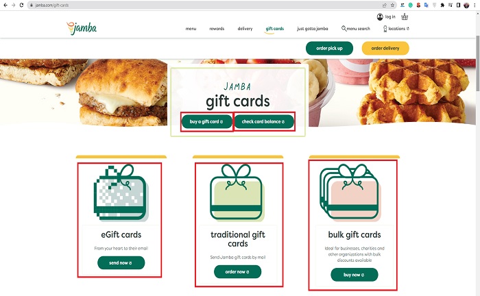Click check card balance button
Screen dimensions: 480x296
coord(264,121)
